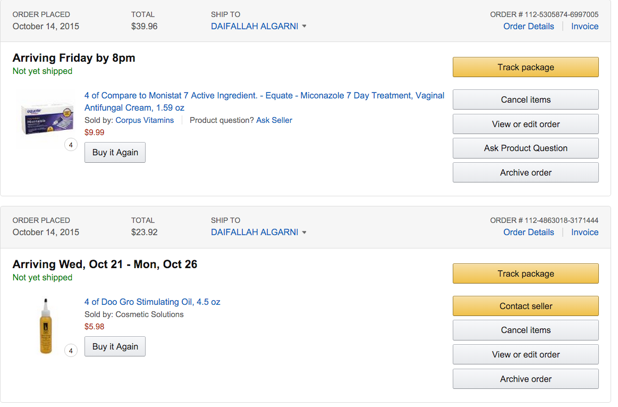Open the Doo Gro Stimulating Oil product link

click(x=152, y=302)
